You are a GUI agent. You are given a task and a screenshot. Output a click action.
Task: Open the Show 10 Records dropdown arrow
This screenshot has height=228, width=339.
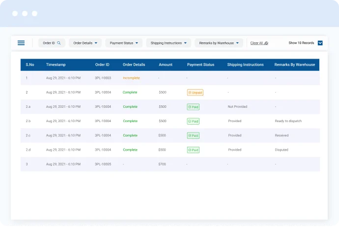click(x=320, y=43)
